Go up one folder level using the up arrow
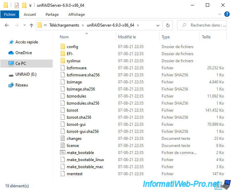This screenshot has height=190, width=231. pyautogui.click(x=32, y=25)
